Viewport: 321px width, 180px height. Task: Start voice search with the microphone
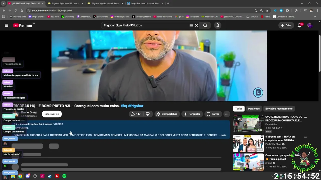pos(217,25)
